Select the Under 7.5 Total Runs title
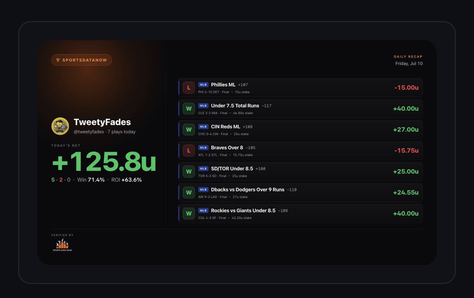474x298 pixels. [x=235, y=106]
